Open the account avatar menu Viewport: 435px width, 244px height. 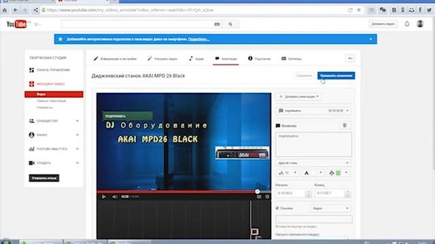click(420, 24)
